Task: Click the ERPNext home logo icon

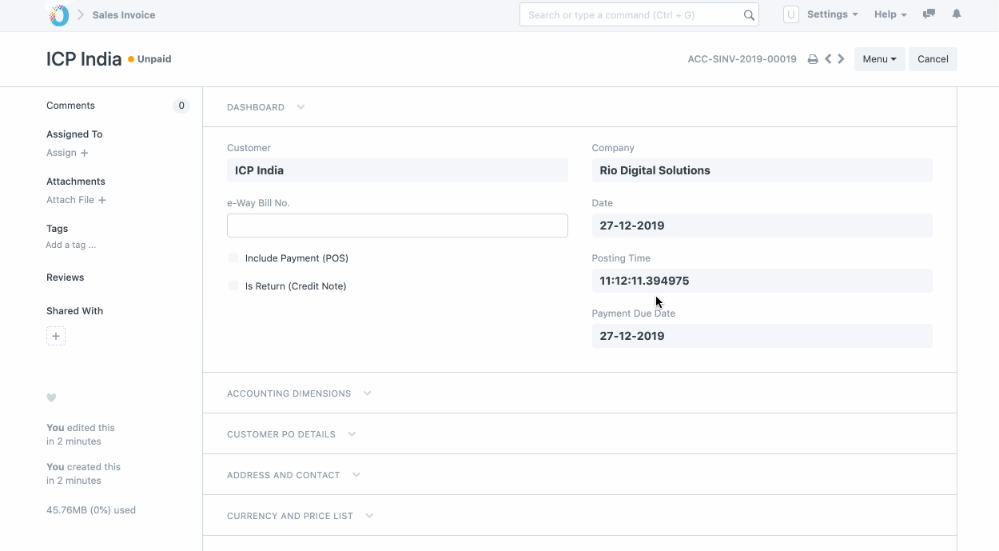Action: pos(59,15)
